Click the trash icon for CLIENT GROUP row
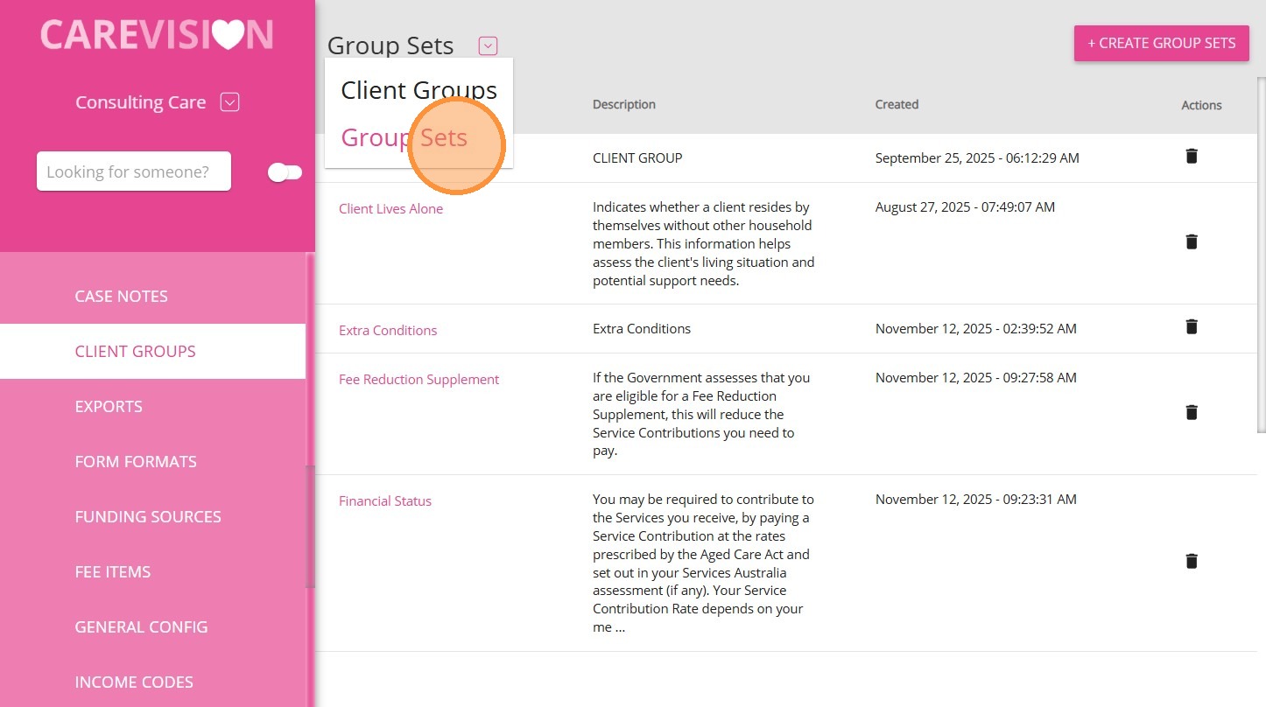This screenshot has height=707, width=1266. [x=1191, y=157]
